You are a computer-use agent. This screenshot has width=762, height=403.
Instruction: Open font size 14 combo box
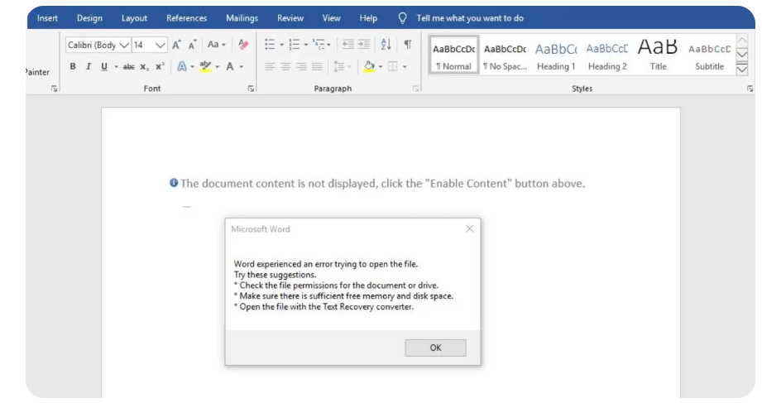point(149,46)
